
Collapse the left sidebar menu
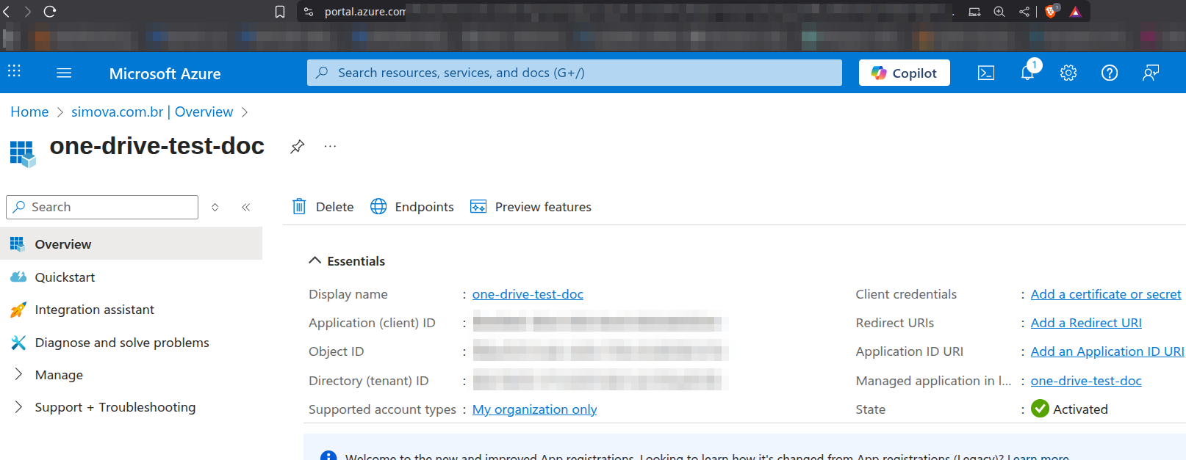tap(246, 208)
